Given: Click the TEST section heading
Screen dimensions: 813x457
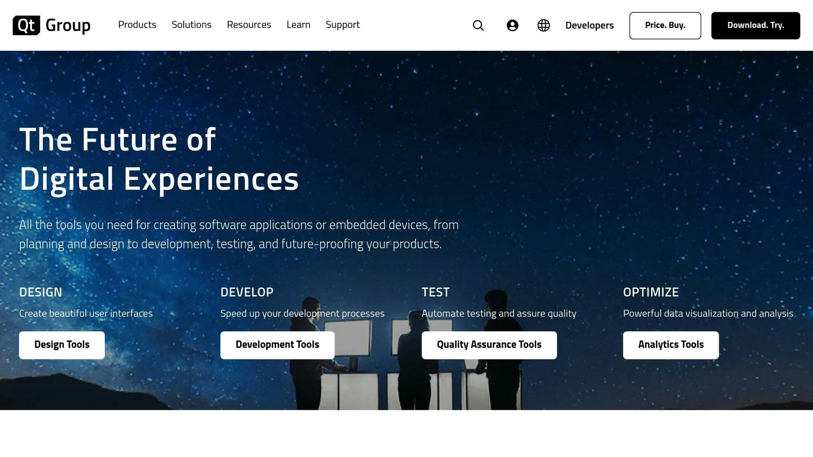Looking at the screenshot, I should (x=435, y=292).
